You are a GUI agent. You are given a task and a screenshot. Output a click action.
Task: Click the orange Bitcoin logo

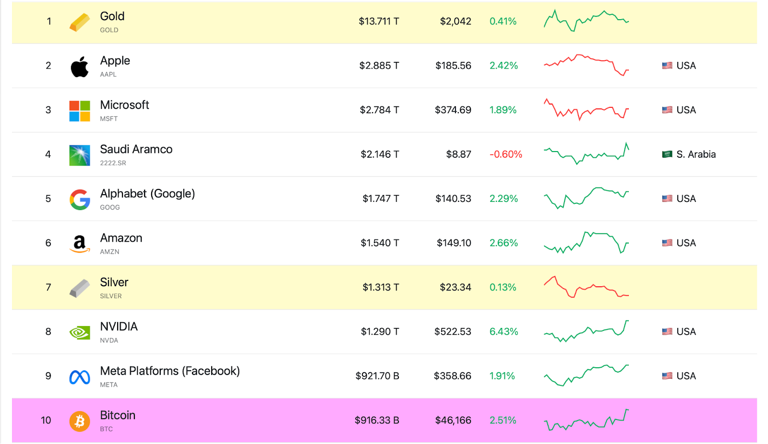80,421
